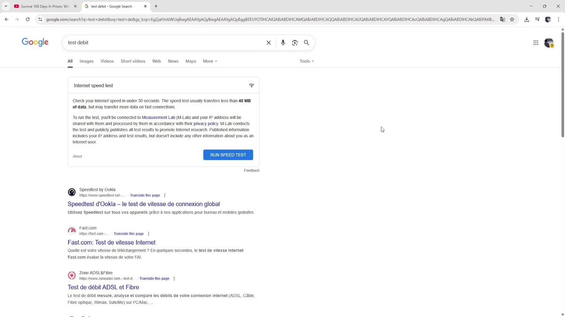Image resolution: width=565 pixels, height=317 pixels.
Task: Click the magnifier search button
Action: click(x=306, y=43)
